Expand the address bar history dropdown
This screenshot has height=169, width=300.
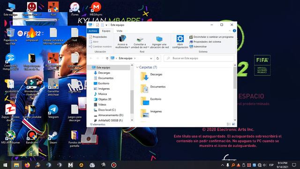click(x=151, y=58)
